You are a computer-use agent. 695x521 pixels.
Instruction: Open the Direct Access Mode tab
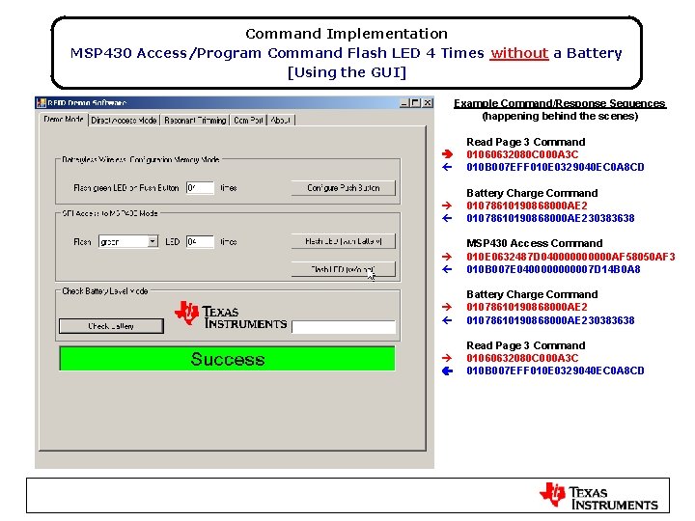(x=124, y=120)
